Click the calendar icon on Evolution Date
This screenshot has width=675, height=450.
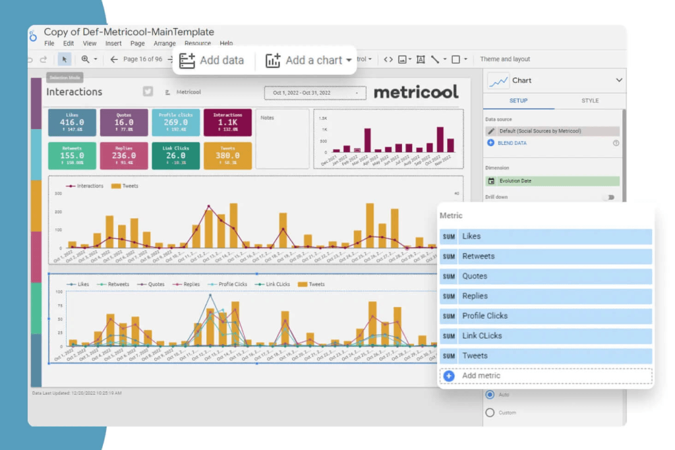tap(491, 181)
